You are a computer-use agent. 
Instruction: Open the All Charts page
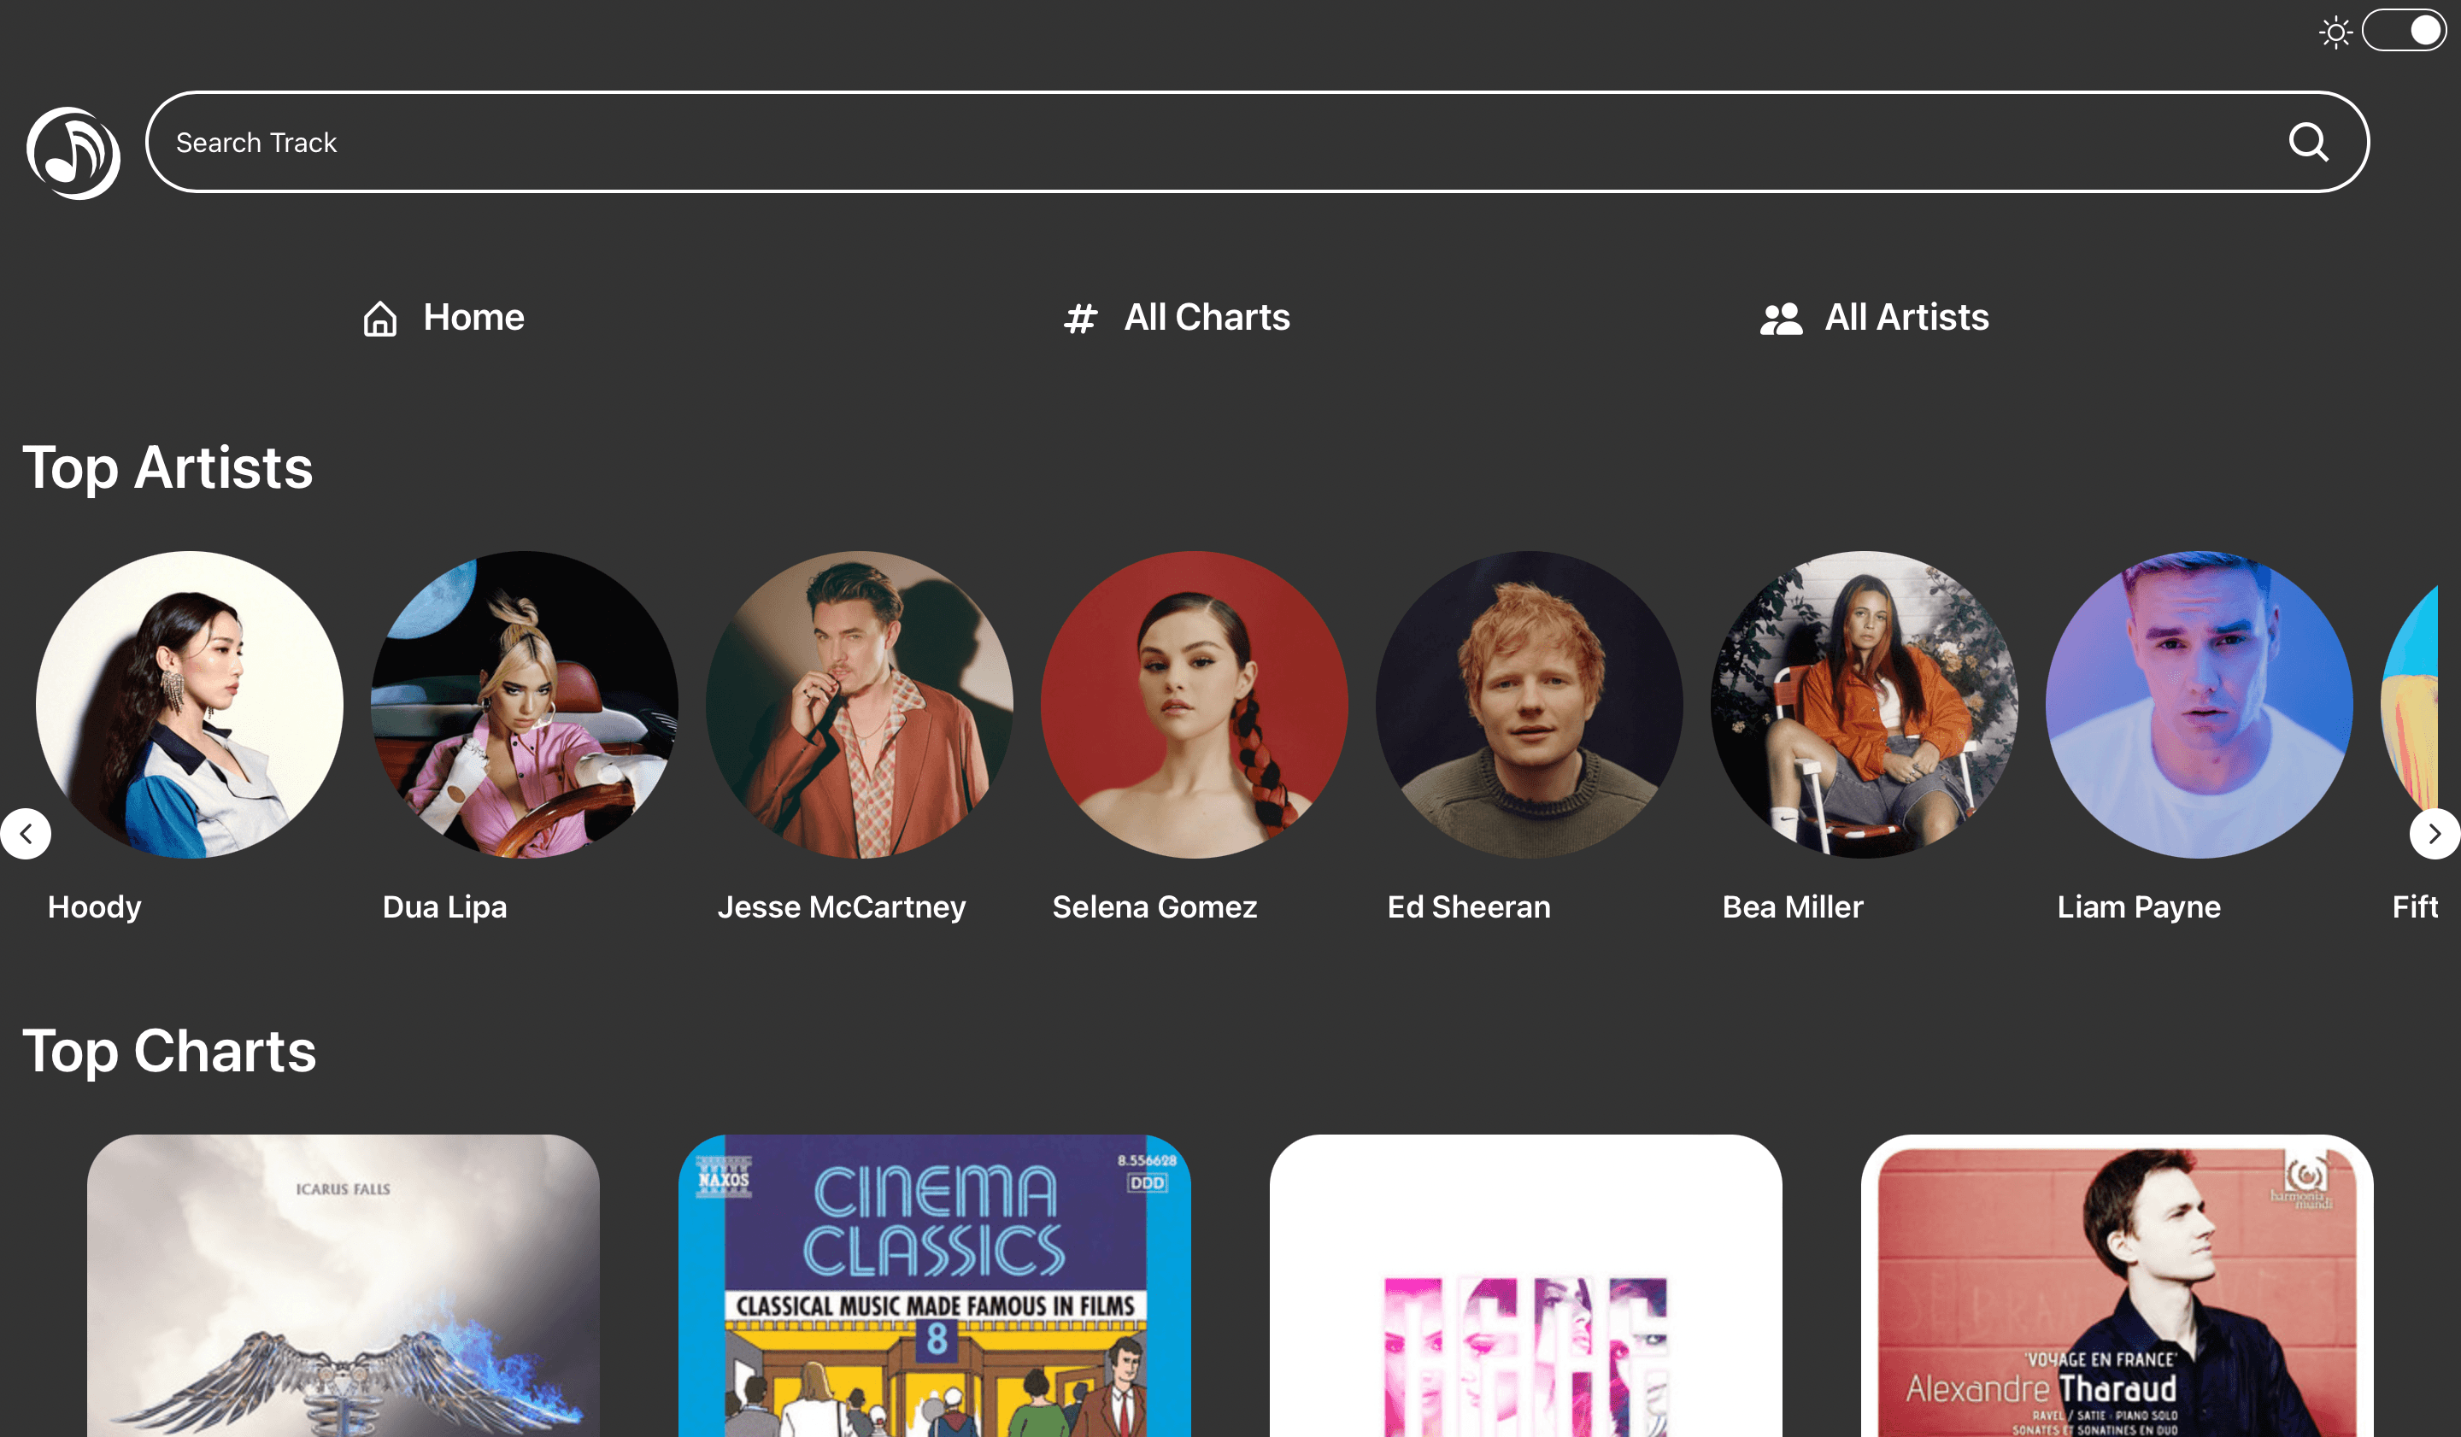click(x=1207, y=319)
